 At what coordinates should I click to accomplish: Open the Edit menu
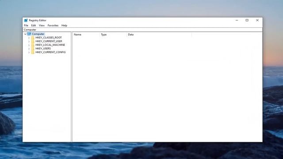coord(34,26)
